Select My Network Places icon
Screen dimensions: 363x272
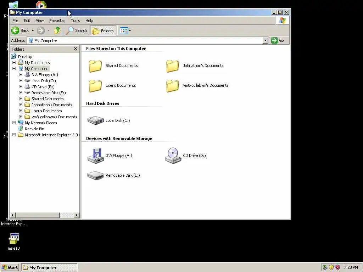(x=21, y=123)
